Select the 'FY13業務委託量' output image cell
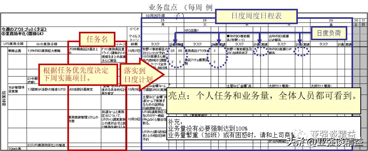The width and height of the screenshot is (368, 151). (114, 54)
